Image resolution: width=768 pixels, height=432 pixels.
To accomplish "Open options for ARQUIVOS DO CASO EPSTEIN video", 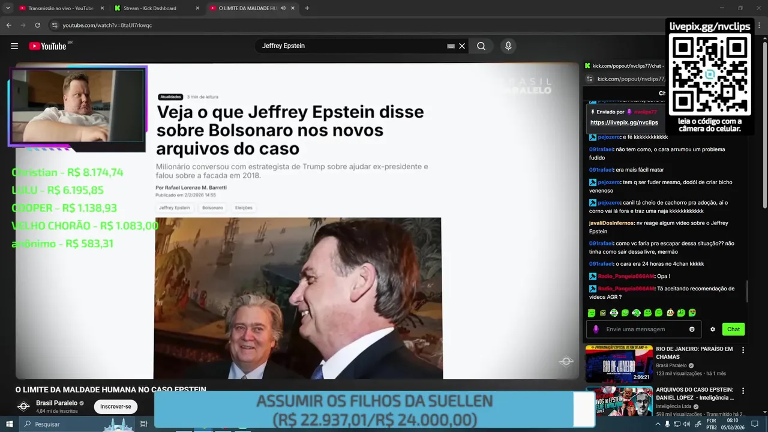I will pos(743,391).
